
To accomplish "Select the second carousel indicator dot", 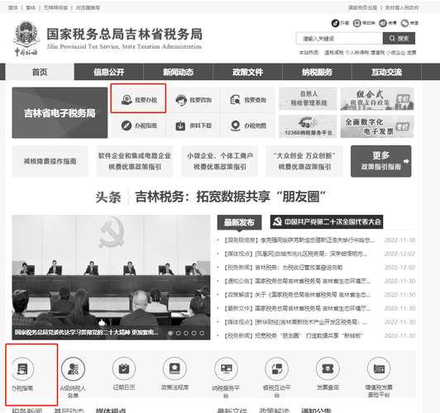I will pos(178,333).
